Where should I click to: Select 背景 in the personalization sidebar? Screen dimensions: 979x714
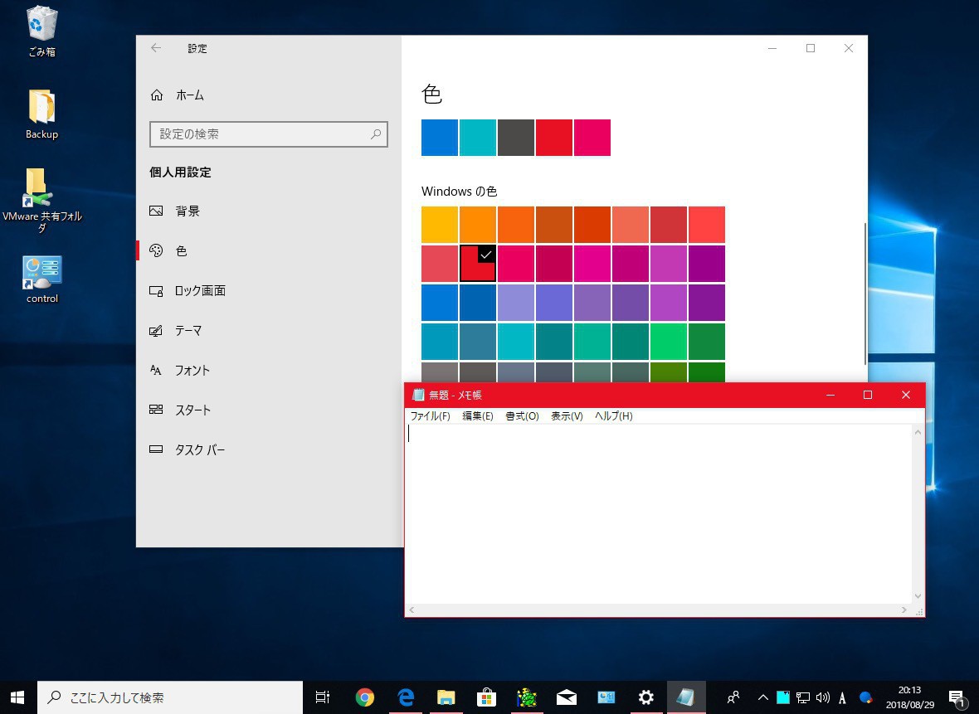pyautogui.click(x=188, y=211)
